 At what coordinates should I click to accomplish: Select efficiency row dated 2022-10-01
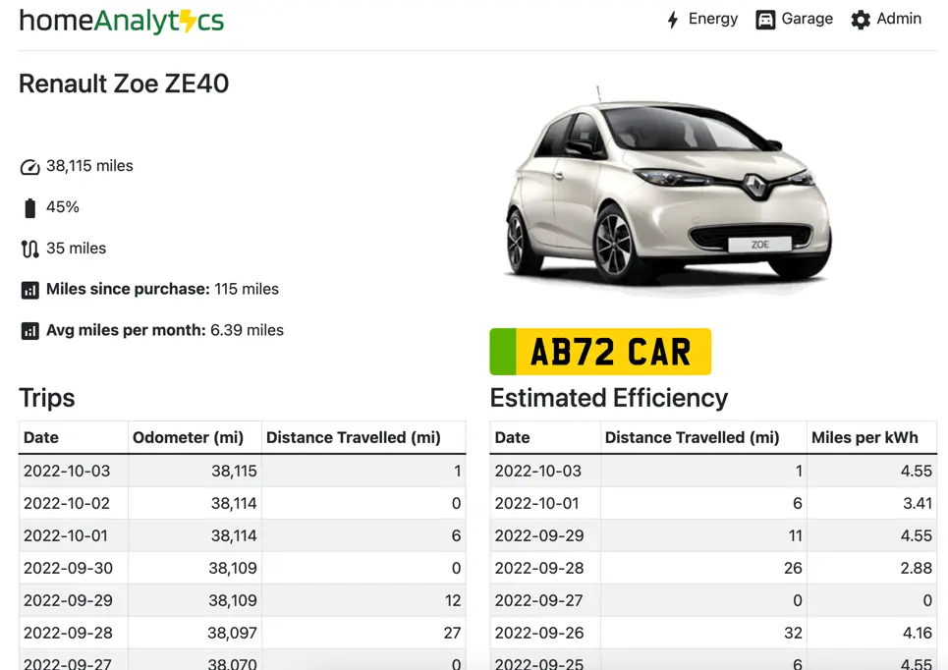tap(713, 504)
